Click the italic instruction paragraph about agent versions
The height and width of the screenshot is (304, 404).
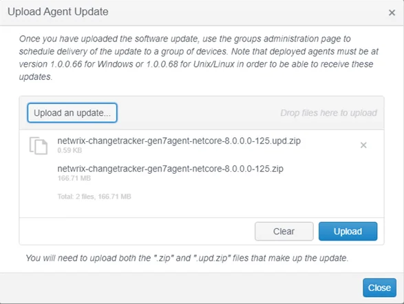tap(199, 57)
